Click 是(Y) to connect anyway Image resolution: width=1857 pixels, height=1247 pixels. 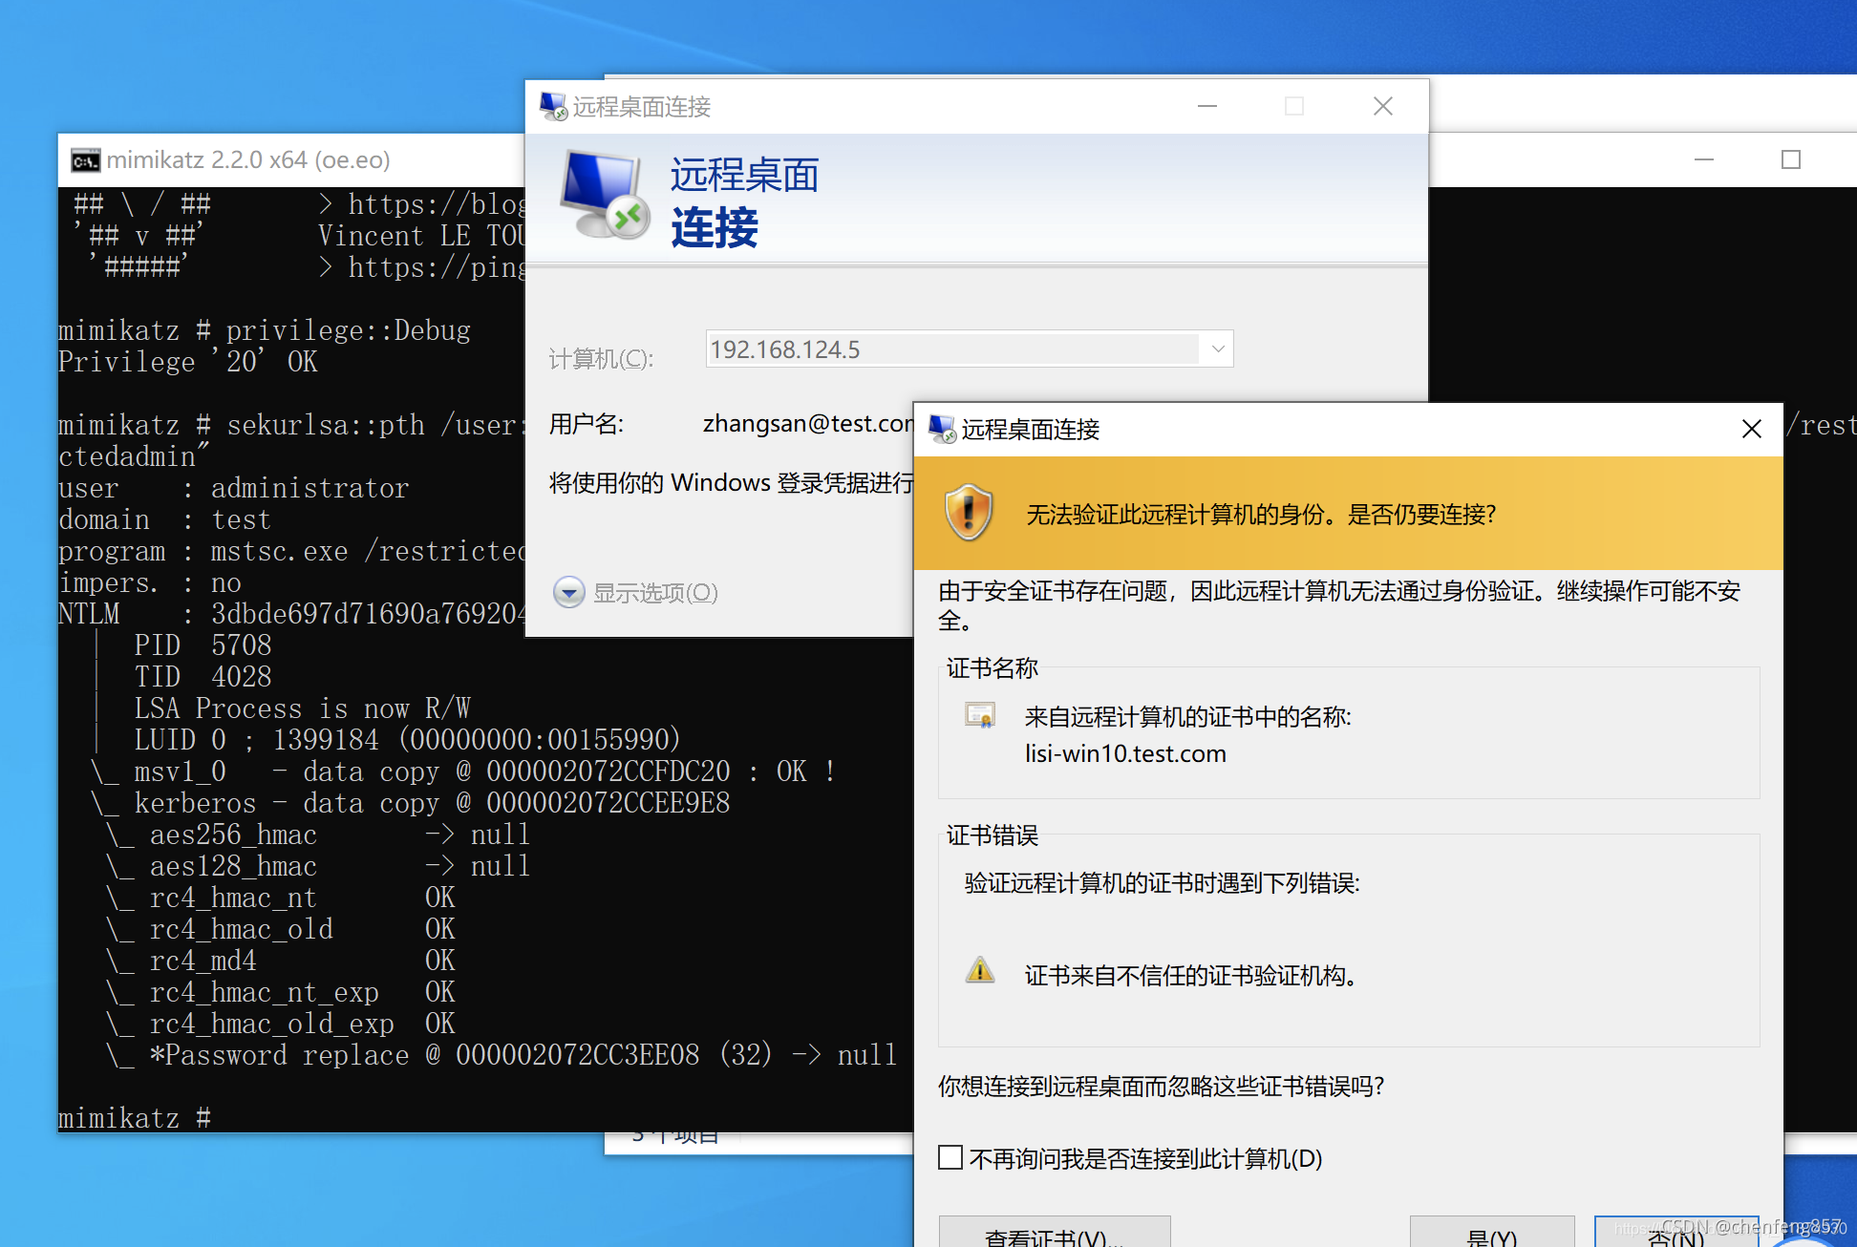click(x=1492, y=1234)
